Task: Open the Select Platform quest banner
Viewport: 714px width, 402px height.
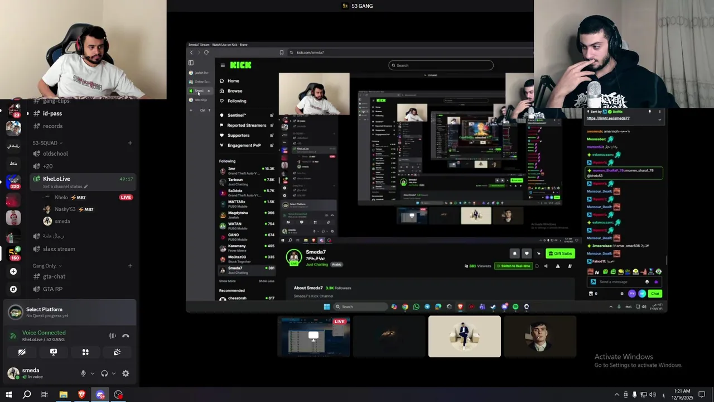Action: click(70, 312)
